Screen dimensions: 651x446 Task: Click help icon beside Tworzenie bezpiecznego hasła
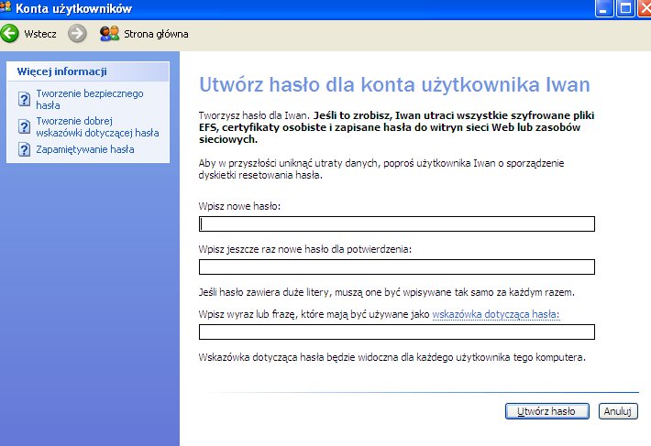click(24, 97)
